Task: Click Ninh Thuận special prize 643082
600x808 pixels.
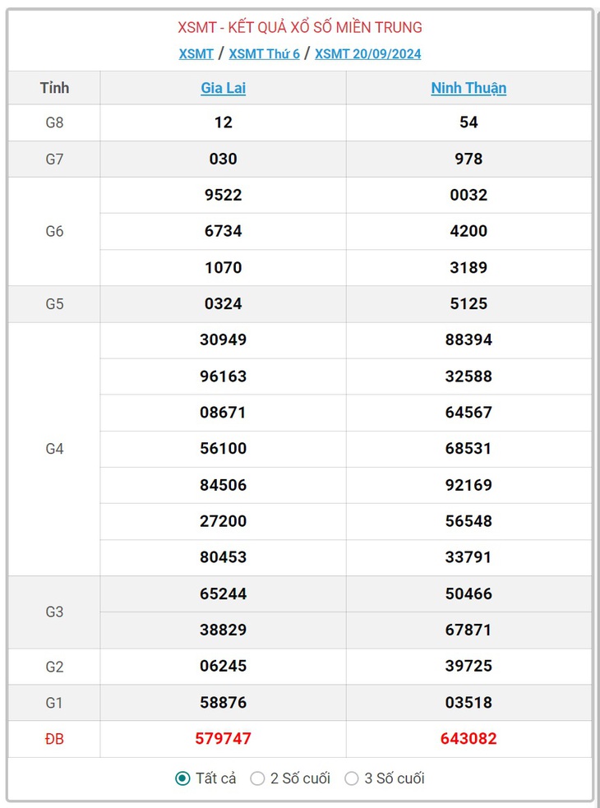Action: pyautogui.click(x=468, y=738)
